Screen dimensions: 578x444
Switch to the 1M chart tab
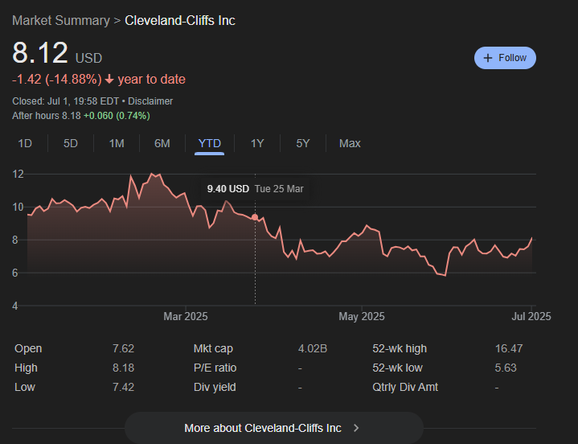coord(117,143)
